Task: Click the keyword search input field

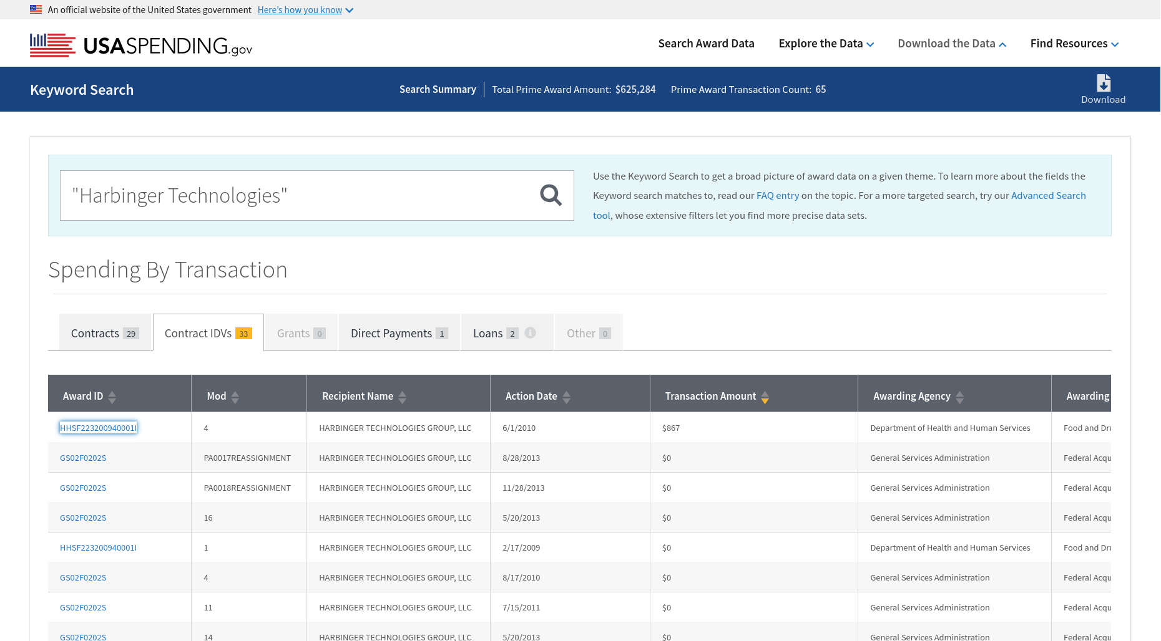Action: coord(300,195)
